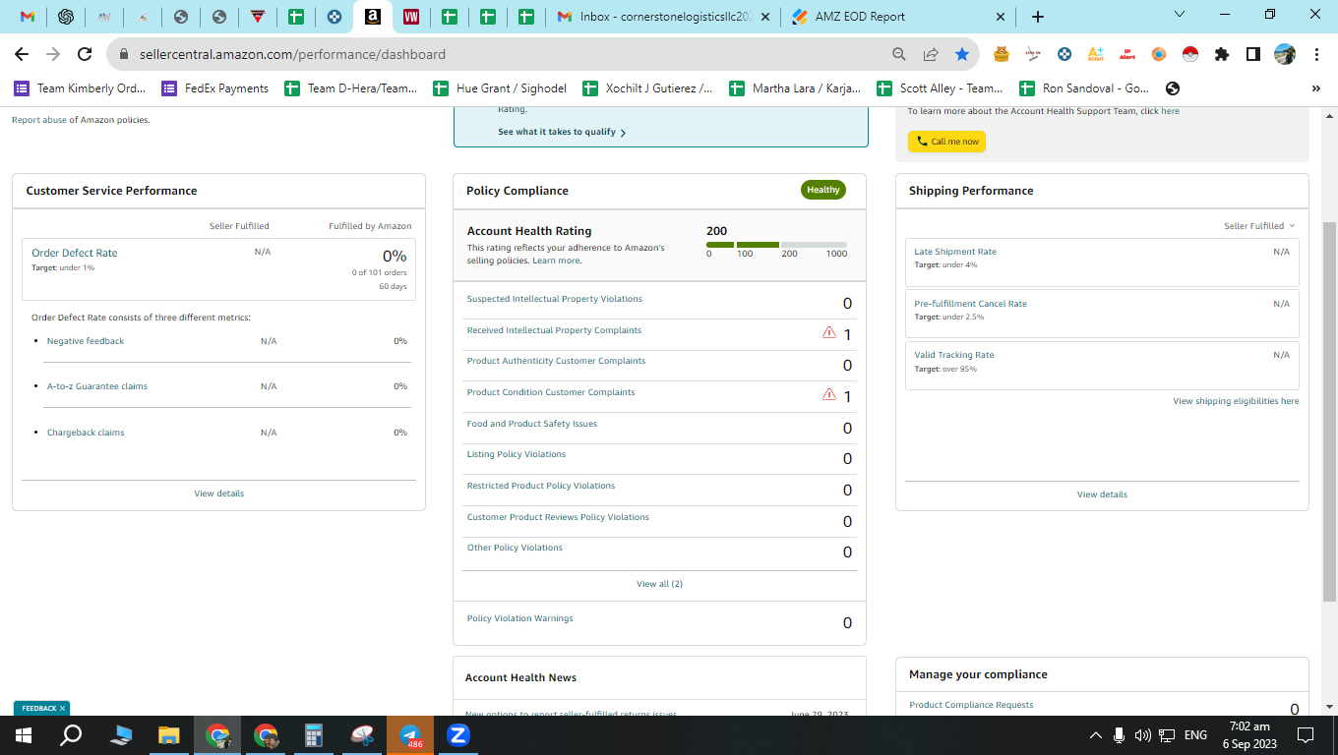The width and height of the screenshot is (1338, 755).
Task: Click the address bar URL field
Action: 506,54
